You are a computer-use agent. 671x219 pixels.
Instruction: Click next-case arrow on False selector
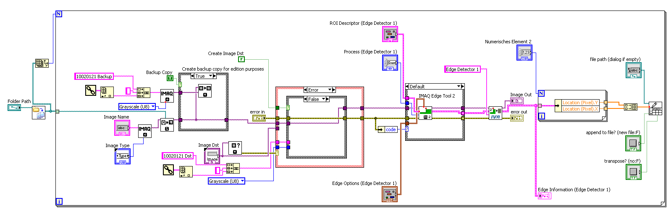(x=327, y=99)
